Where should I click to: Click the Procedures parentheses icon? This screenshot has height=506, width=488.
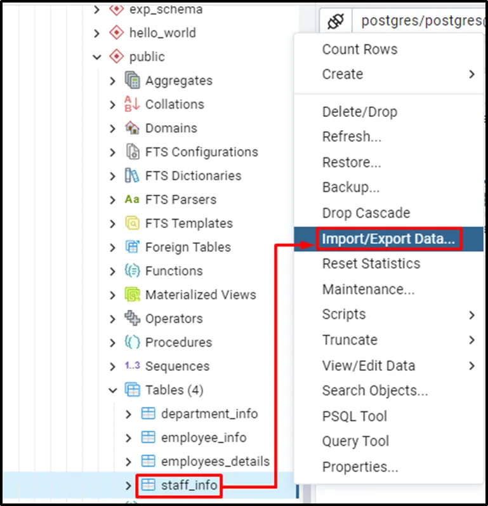coord(132,342)
